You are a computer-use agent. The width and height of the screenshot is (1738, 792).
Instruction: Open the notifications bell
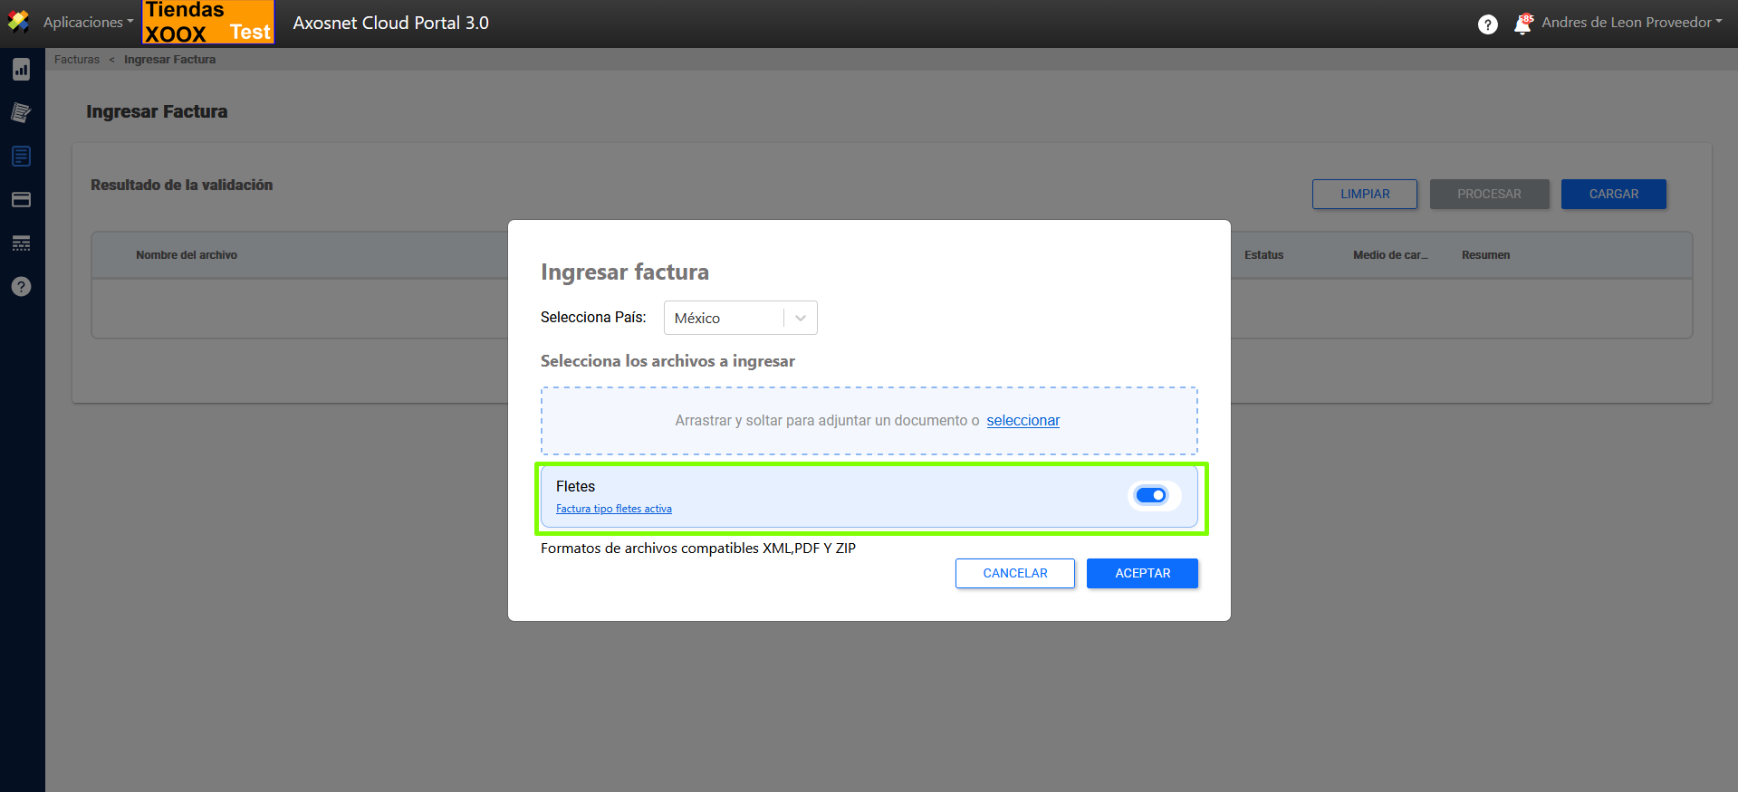click(1522, 24)
